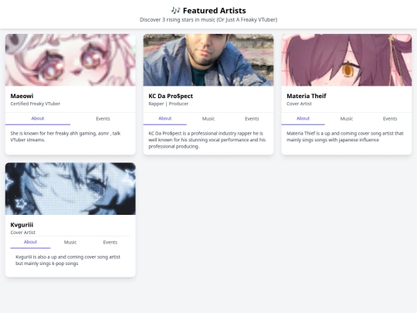Select KC Da Pro$pect's About tab

(x=165, y=119)
